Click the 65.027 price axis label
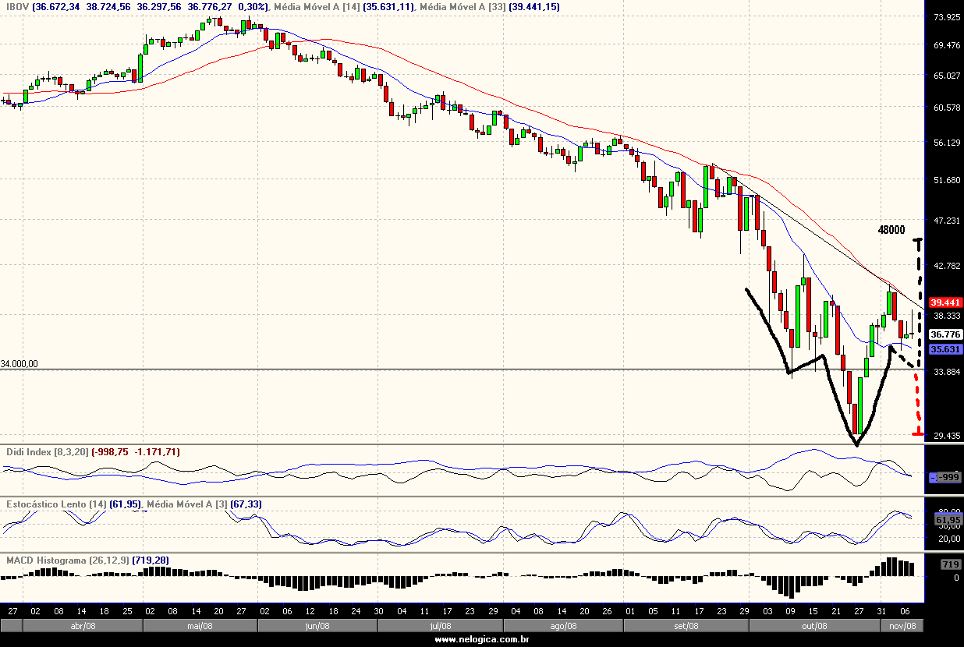The image size is (964, 647). pyautogui.click(x=947, y=76)
